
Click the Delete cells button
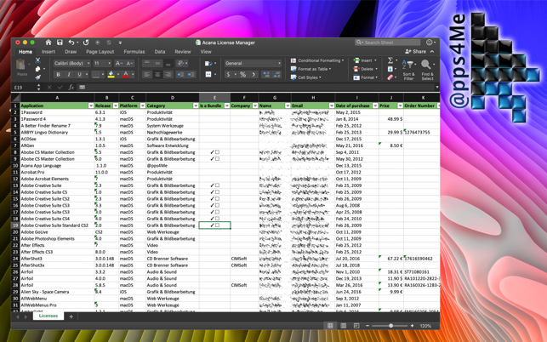point(363,69)
